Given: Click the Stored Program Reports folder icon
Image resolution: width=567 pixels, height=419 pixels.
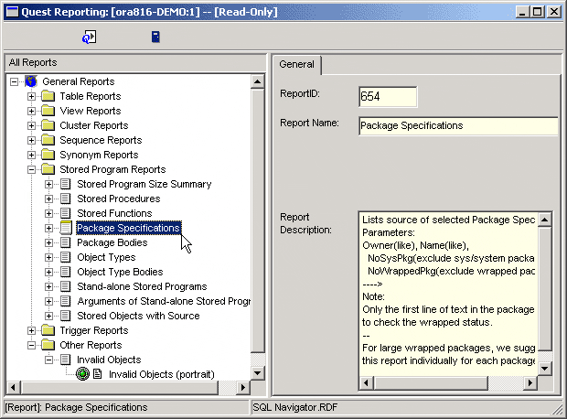Looking at the screenshot, I should pyautogui.click(x=48, y=169).
